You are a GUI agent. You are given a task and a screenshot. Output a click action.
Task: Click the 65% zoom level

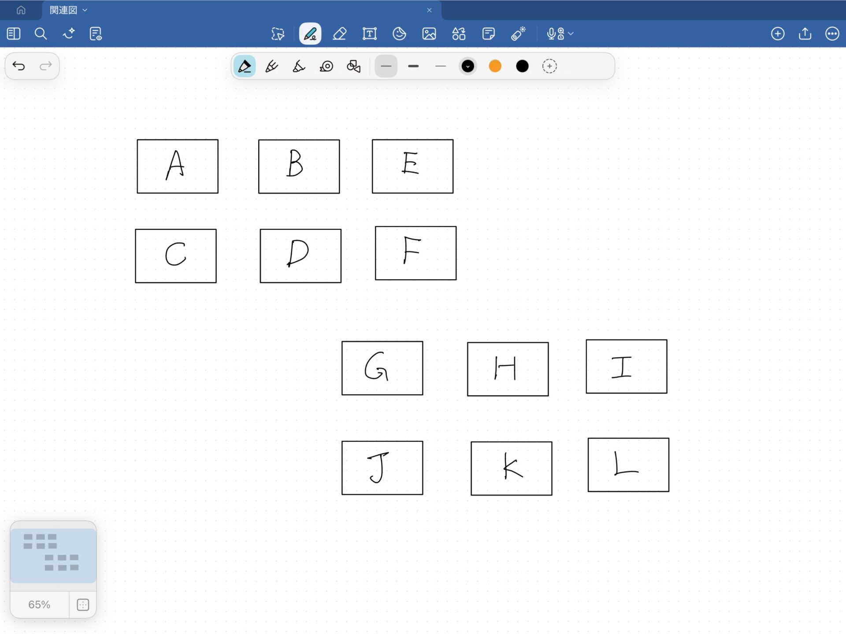39,605
